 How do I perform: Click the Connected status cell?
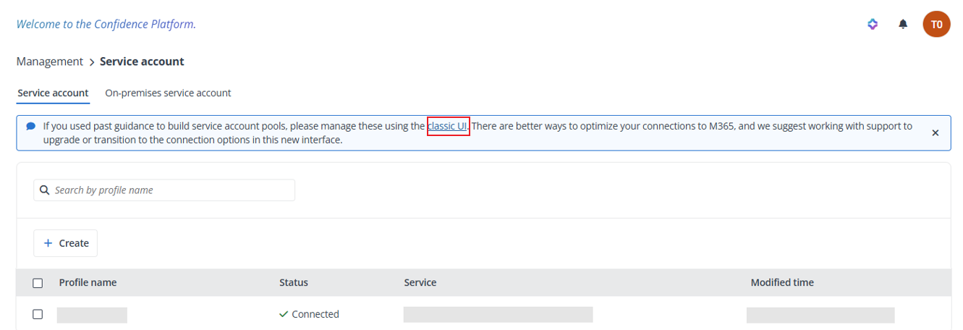tap(309, 314)
